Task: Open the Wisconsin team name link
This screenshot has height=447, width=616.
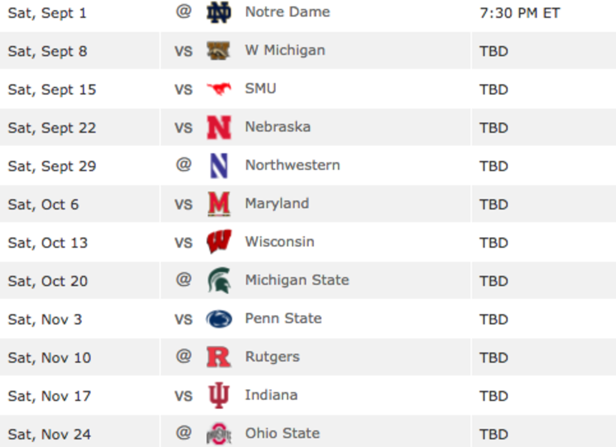Action: click(280, 241)
